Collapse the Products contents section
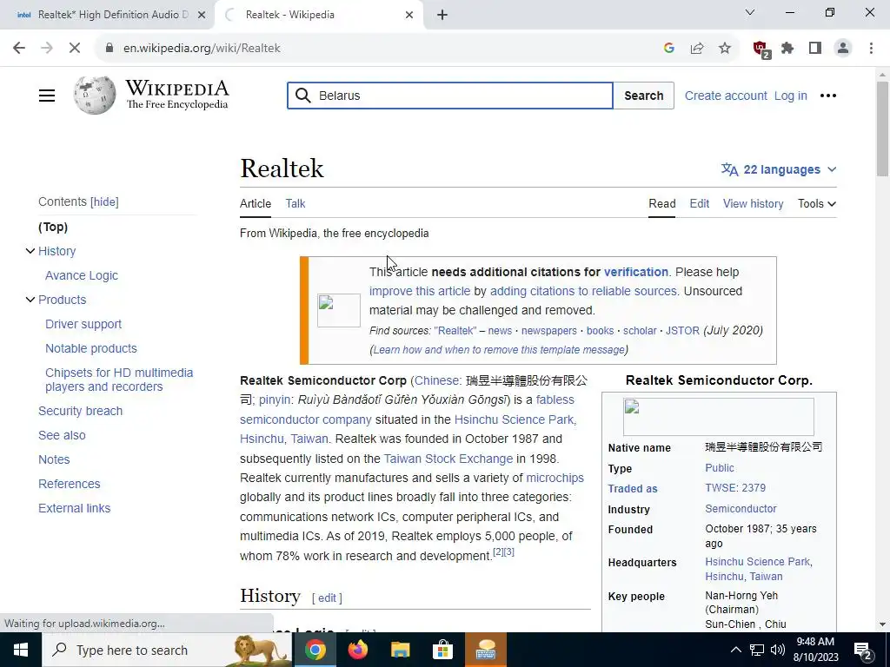 [30, 300]
